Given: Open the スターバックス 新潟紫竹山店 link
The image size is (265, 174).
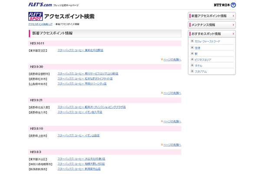Looking at the screenshot, I should coord(79,169).
